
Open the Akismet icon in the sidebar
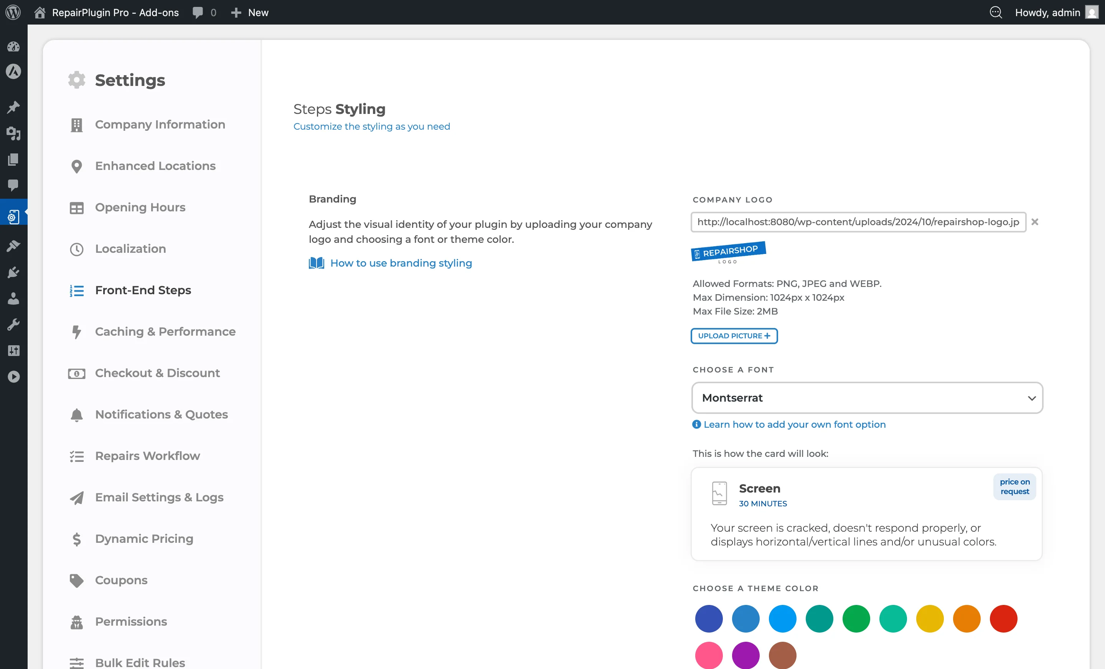(x=13, y=72)
